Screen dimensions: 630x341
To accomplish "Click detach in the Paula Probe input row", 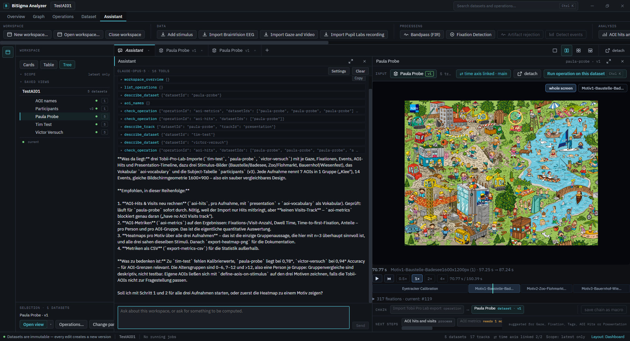I will 527,74.
